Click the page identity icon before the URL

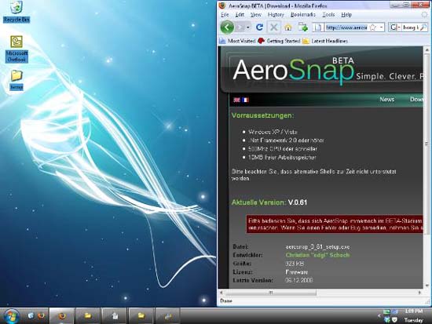[318, 27]
